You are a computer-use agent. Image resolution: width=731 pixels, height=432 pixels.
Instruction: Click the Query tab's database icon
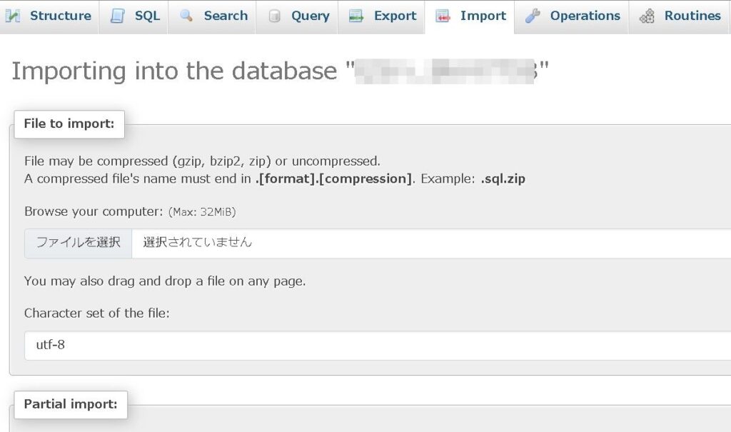click(274, 16)
